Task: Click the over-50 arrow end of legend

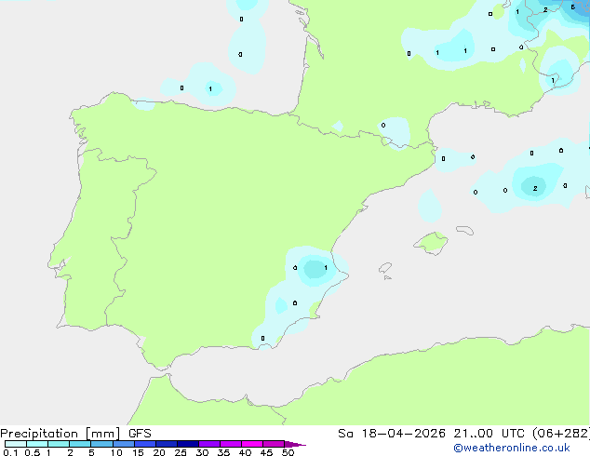Action: (x=295, y=444)
